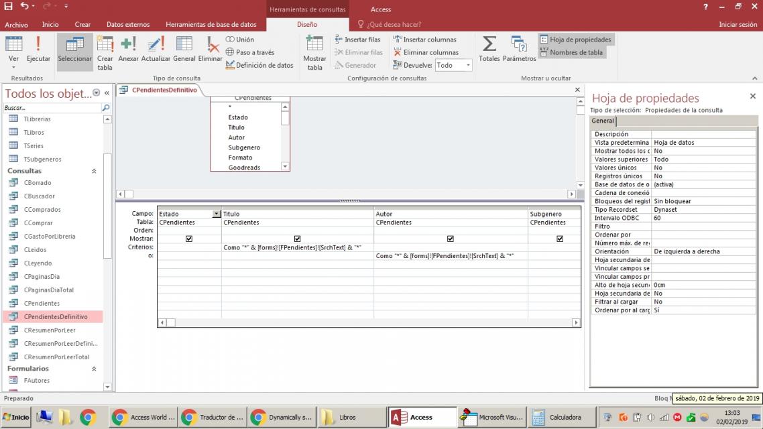Toggle Mostrar checkbox for Autor column
The width and height of the screenshot is (763, 429).
pos(451,239)
